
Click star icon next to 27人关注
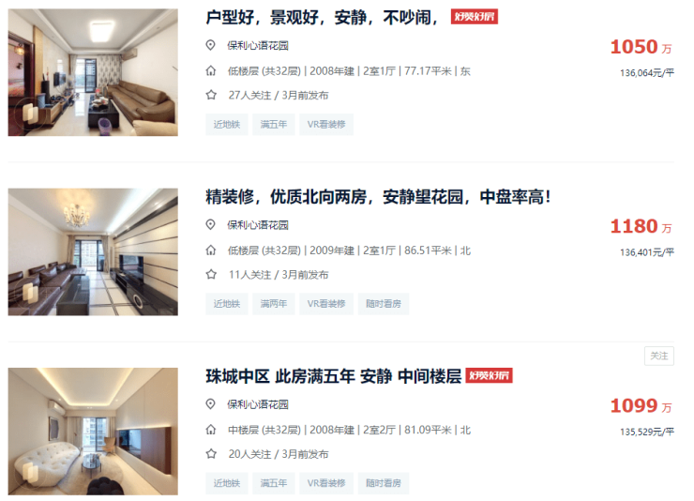pyautogui.click(x=211, y=95)
